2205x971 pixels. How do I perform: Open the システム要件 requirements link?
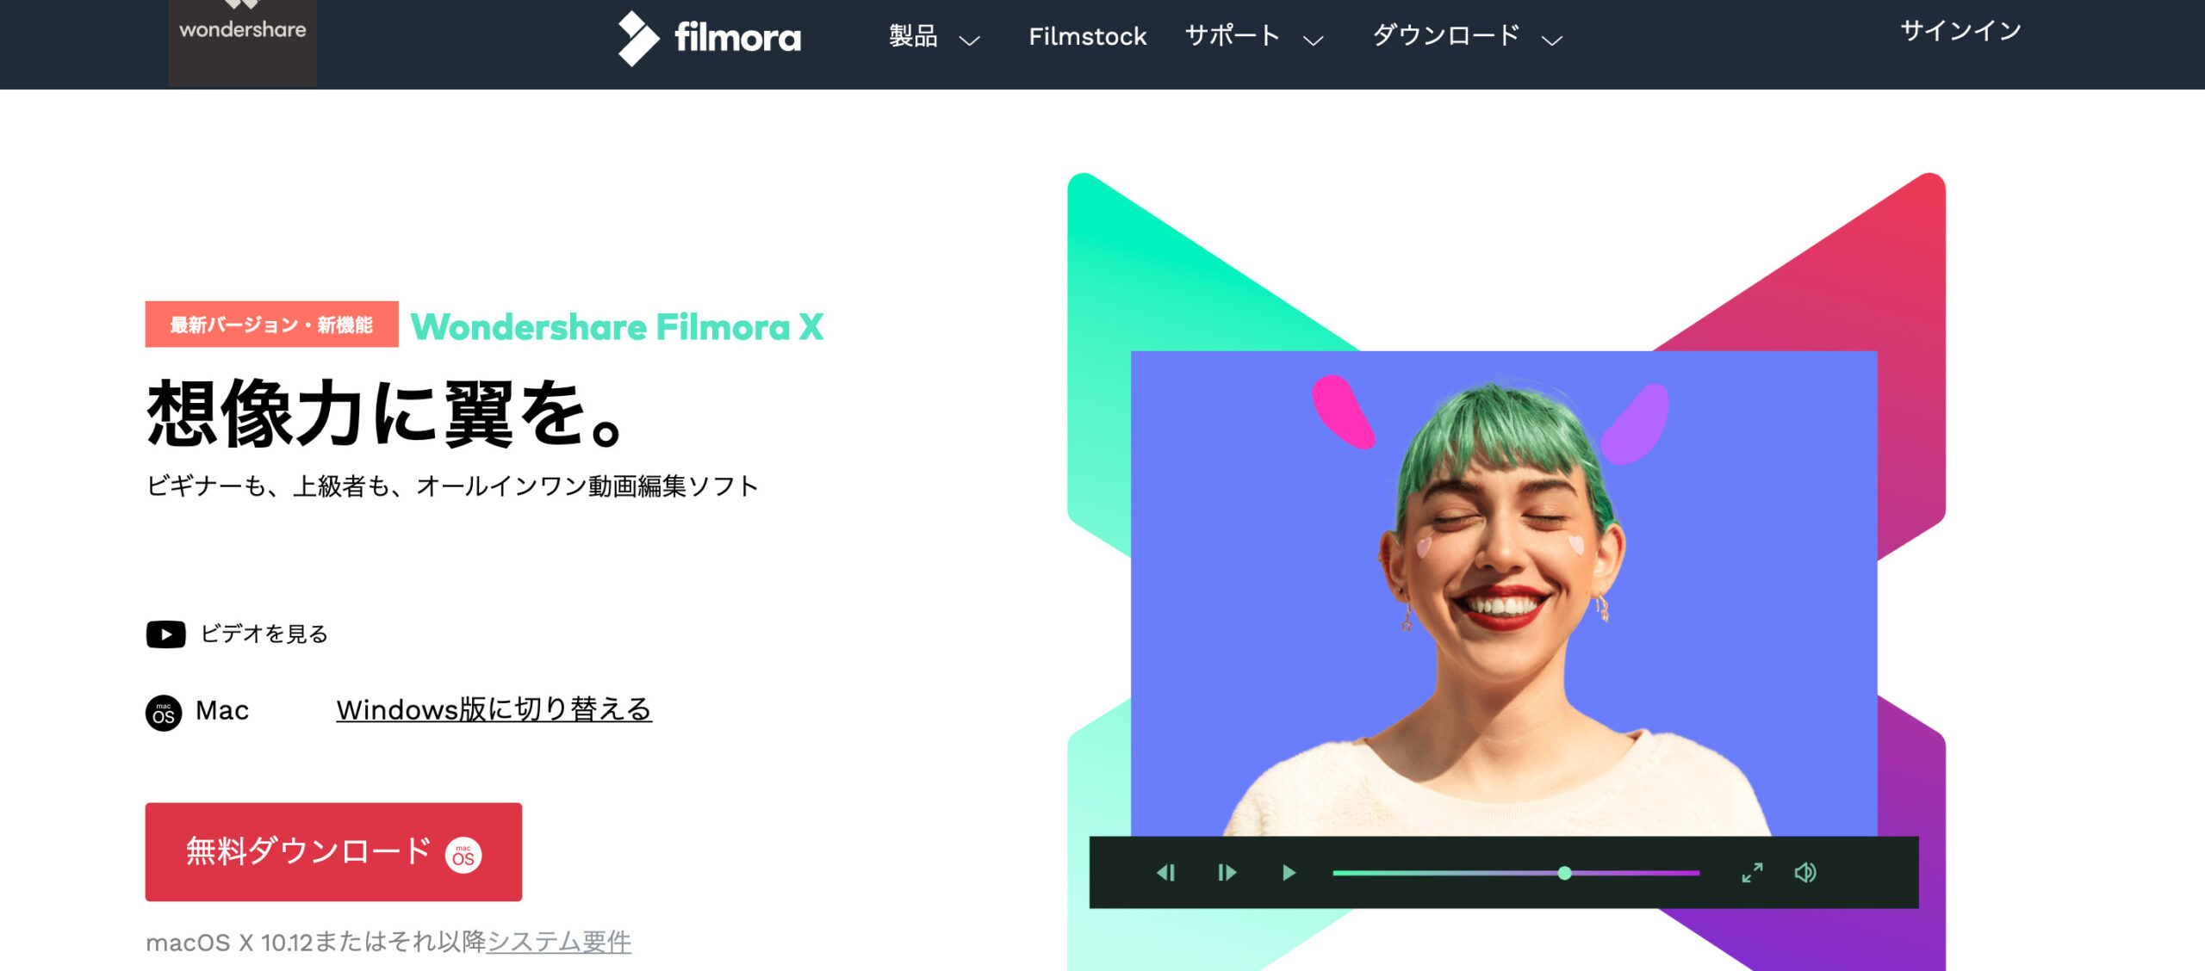click(x=559, y=942)
